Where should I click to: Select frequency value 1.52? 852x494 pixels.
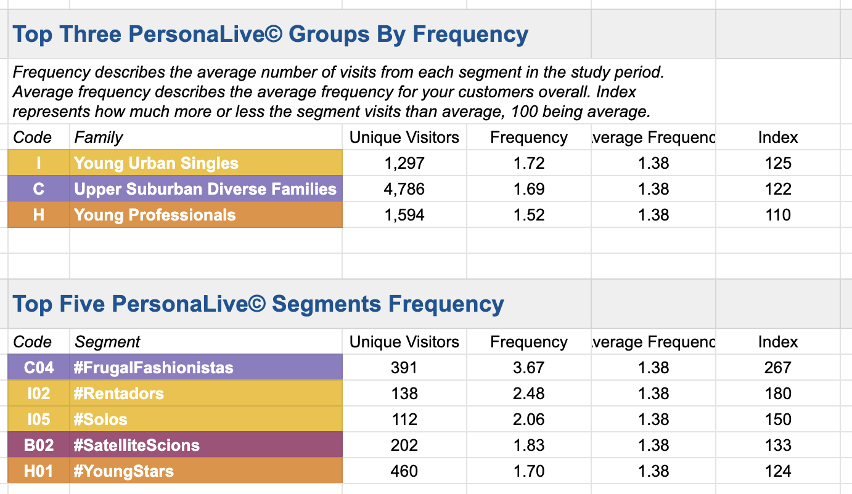tap(529, 215)
